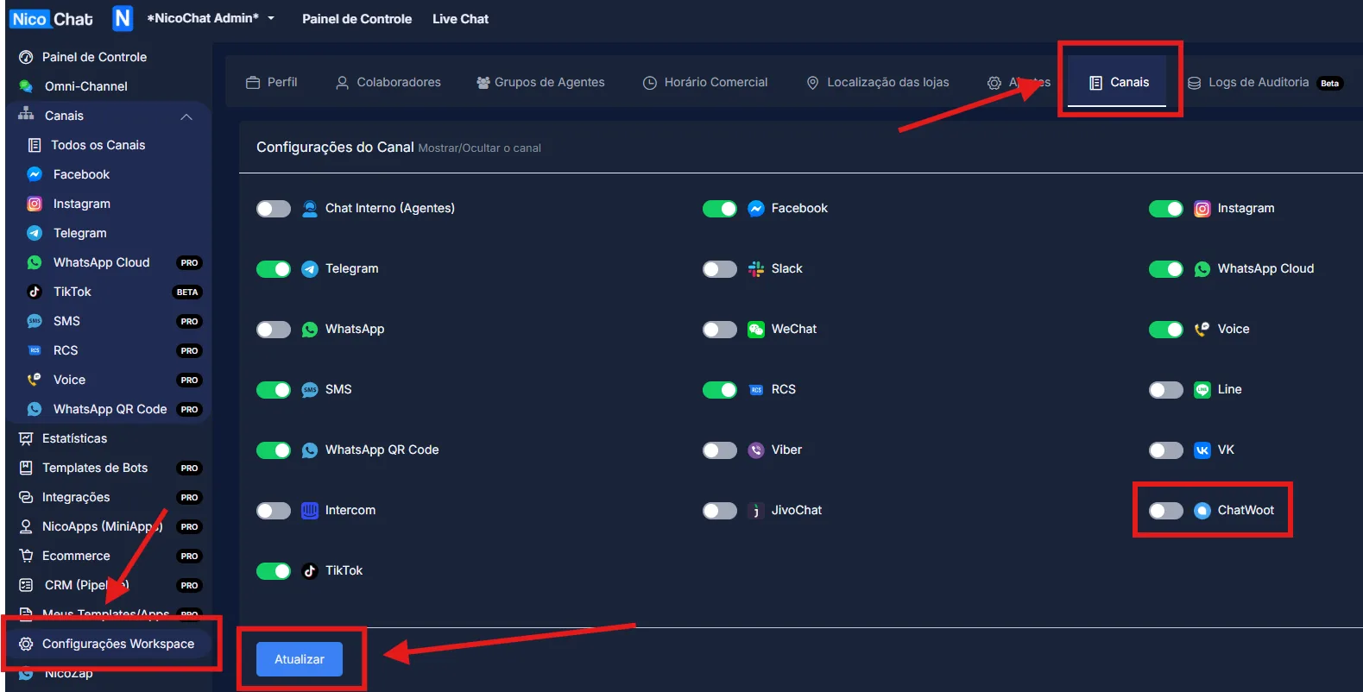Disable the Instagram channel toggle

[1166, 209]
